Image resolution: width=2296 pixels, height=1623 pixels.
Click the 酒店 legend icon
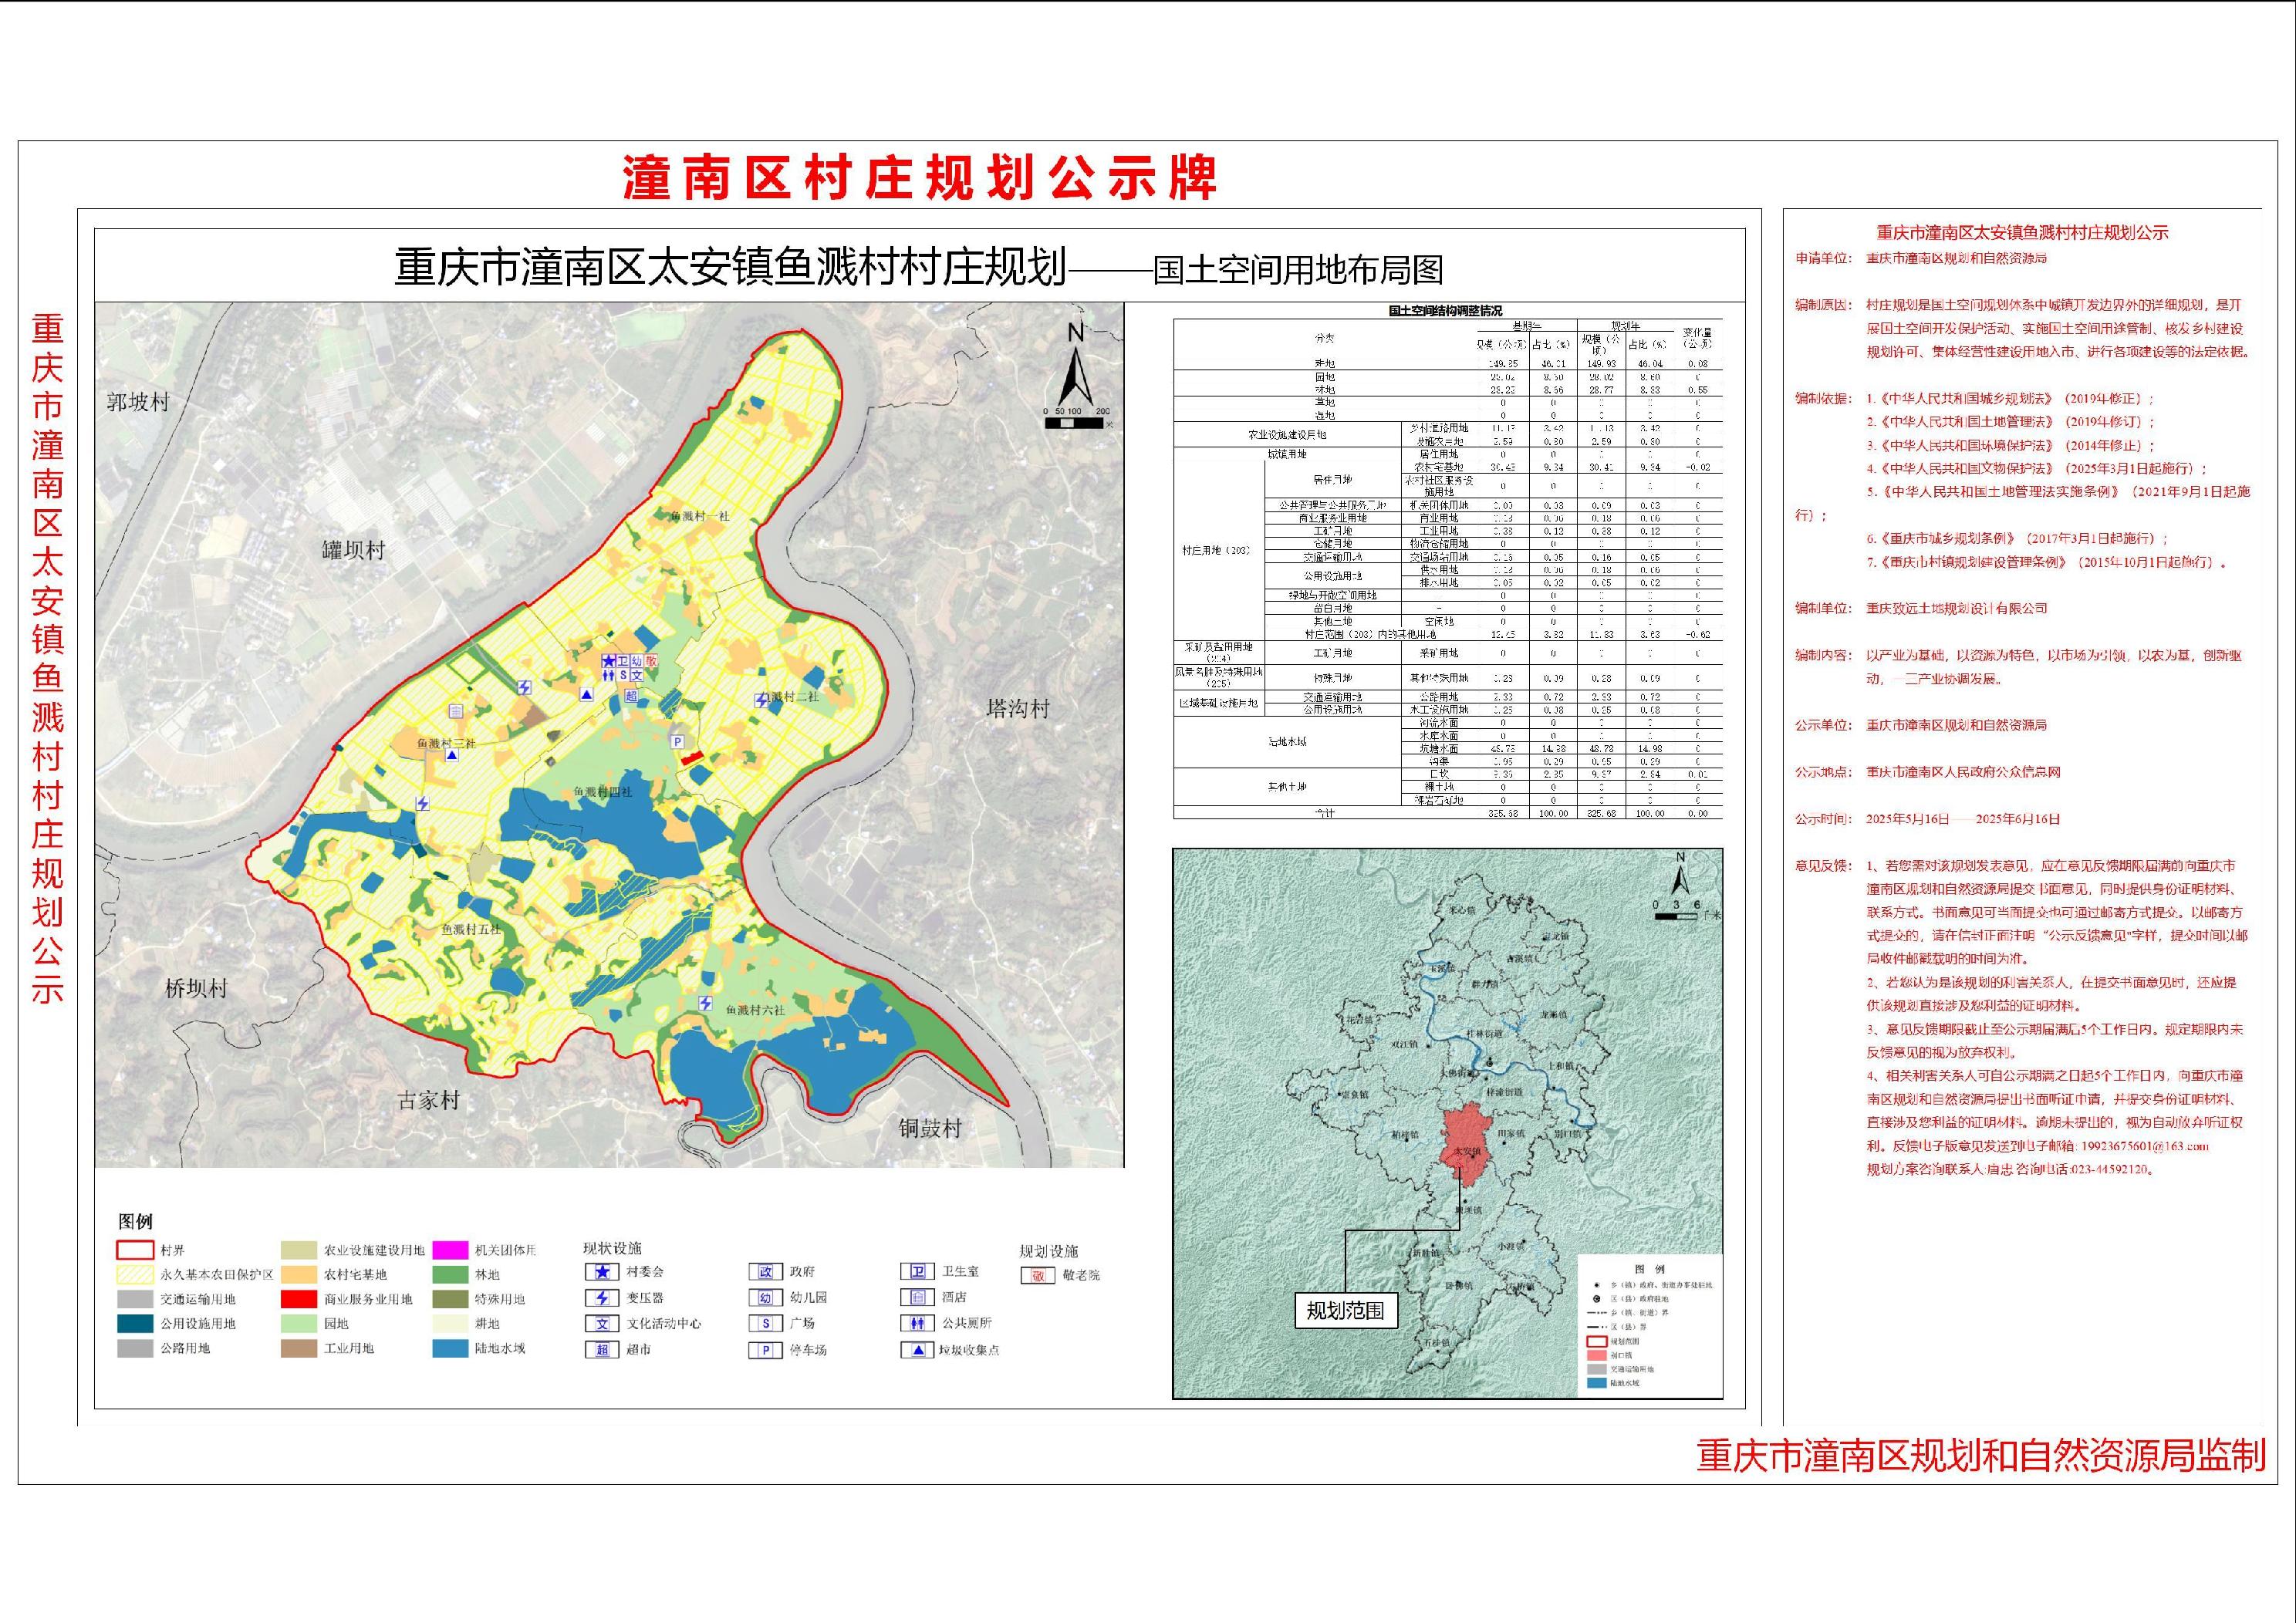pos(917,1298)
